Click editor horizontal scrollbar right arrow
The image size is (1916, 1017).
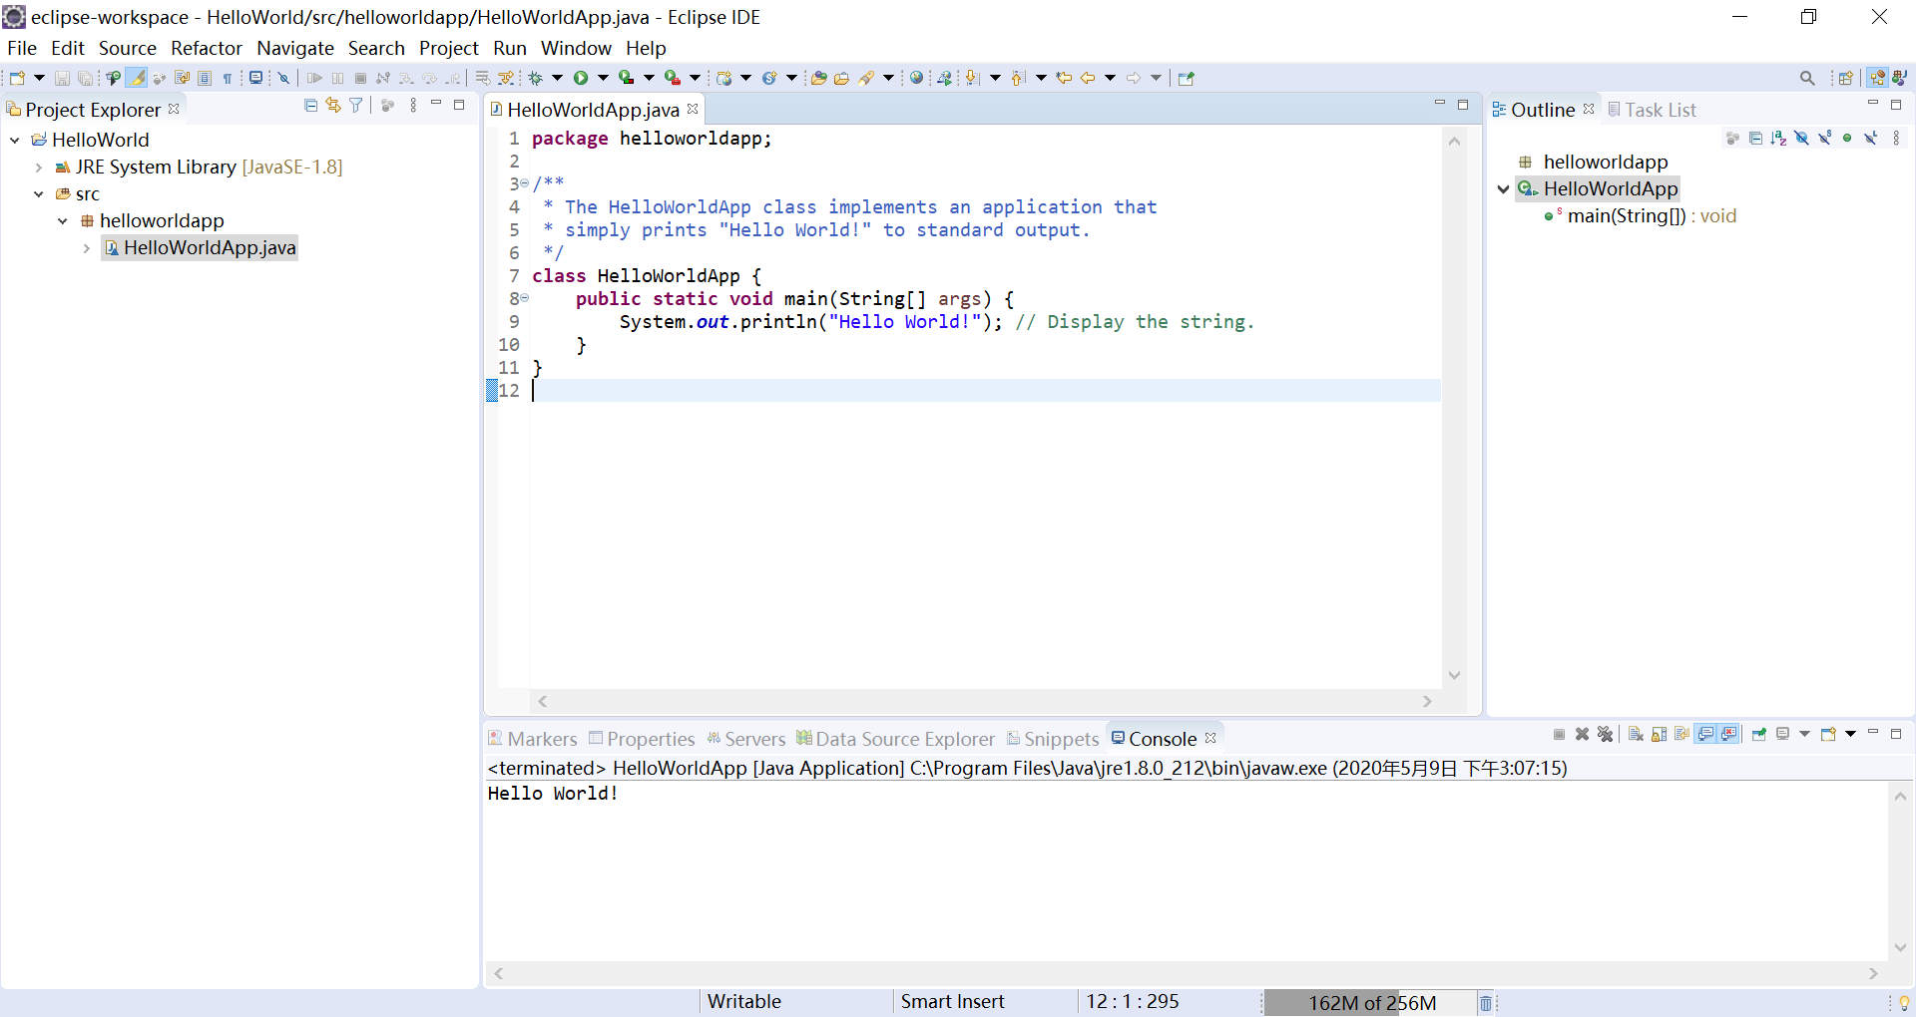[x=1427, y=701]
